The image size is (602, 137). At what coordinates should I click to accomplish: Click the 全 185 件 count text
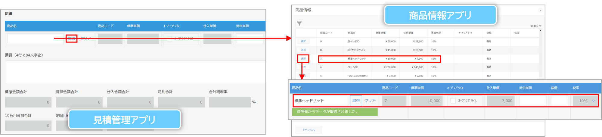(x=535, y=26)
